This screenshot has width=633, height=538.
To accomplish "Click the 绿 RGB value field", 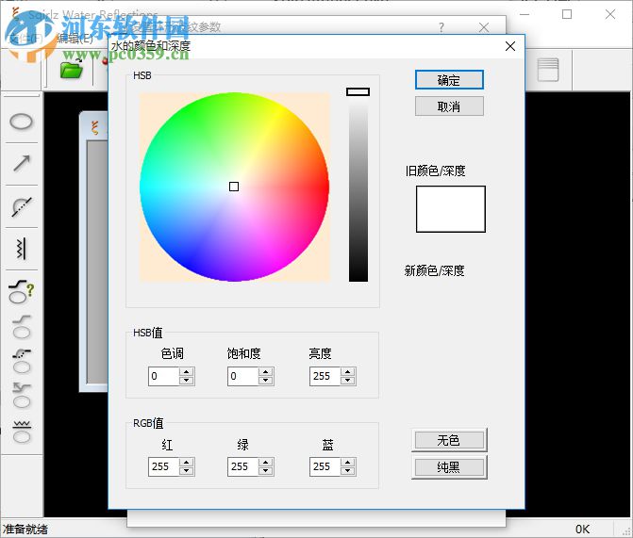I will pos(242,466).
